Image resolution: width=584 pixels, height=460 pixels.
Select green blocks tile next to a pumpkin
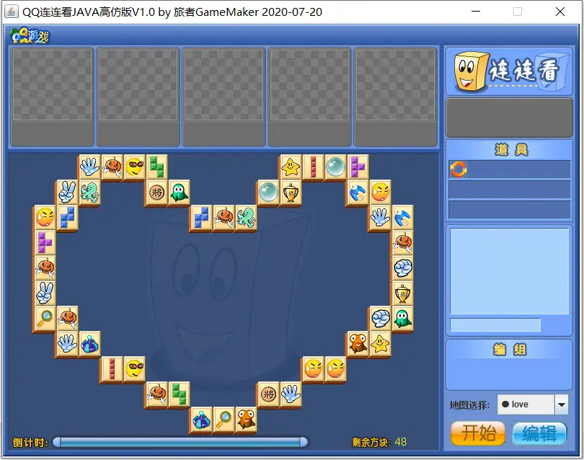[179, 394]
